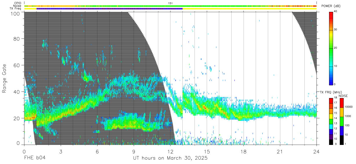Viewport: 356px width, 164px height.
Task: Pick the green 100 swatch in NOISE legend
Action: 342,121
